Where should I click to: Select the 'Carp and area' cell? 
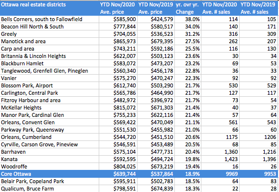tap(50, 49)
